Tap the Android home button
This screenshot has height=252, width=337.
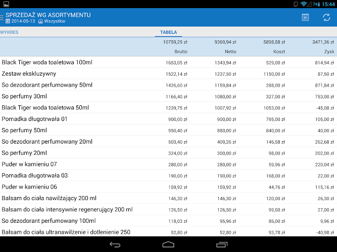(x=168, y=244)
